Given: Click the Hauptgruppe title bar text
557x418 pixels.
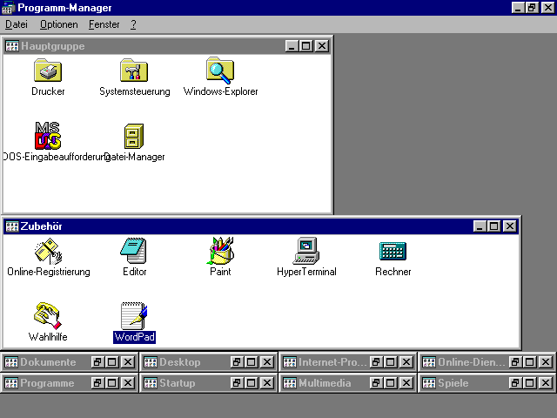Looking at the screenshot, I should coord(52,46).
